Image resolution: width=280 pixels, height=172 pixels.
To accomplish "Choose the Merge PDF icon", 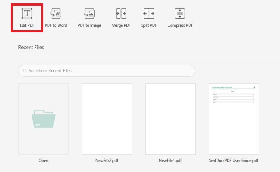I will coord(121,14).
